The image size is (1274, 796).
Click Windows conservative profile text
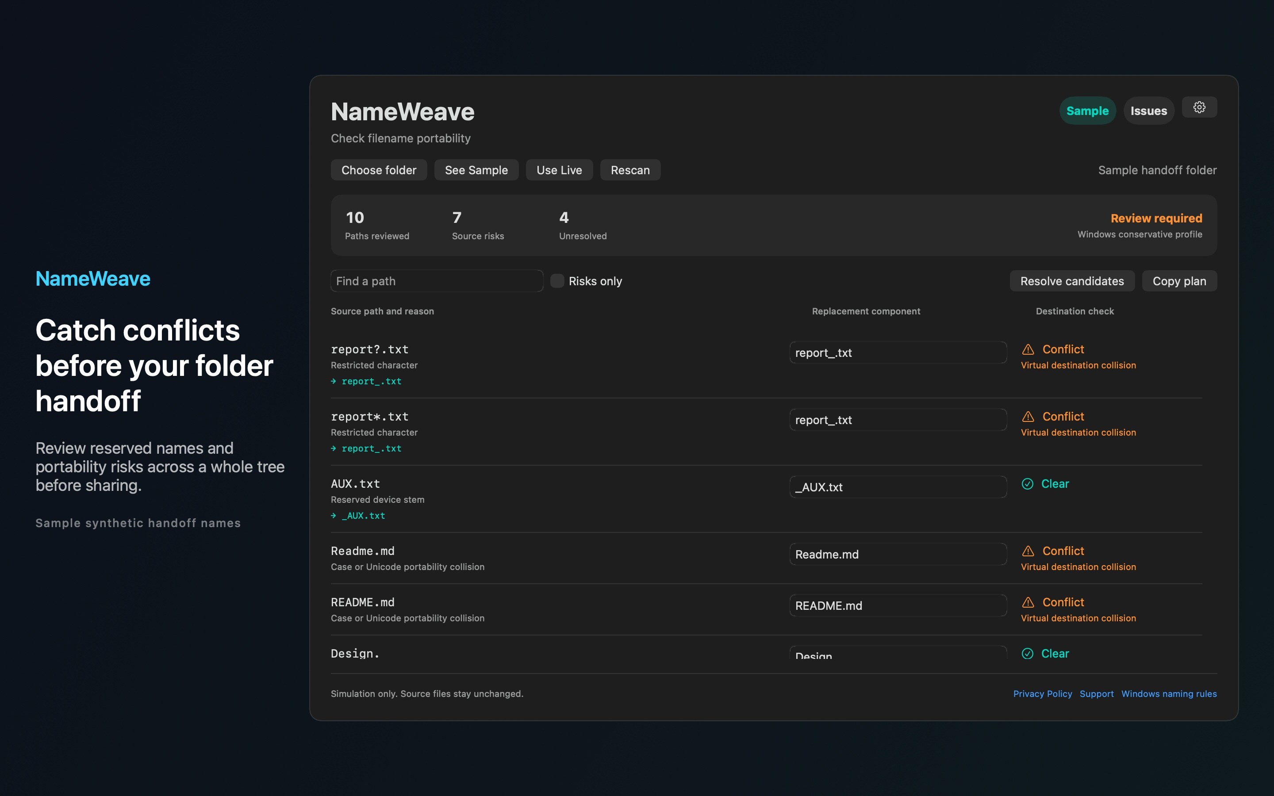point(1140,234)
